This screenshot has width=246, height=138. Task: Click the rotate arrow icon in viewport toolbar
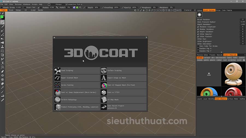pos(147,10)
